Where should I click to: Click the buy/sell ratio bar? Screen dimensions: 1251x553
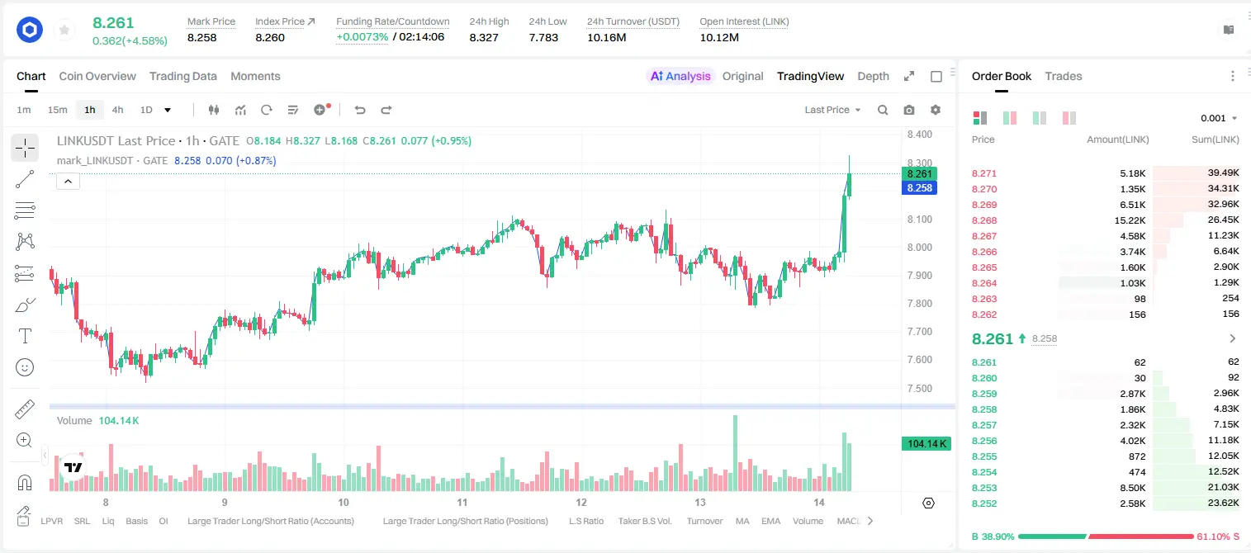1106,536
